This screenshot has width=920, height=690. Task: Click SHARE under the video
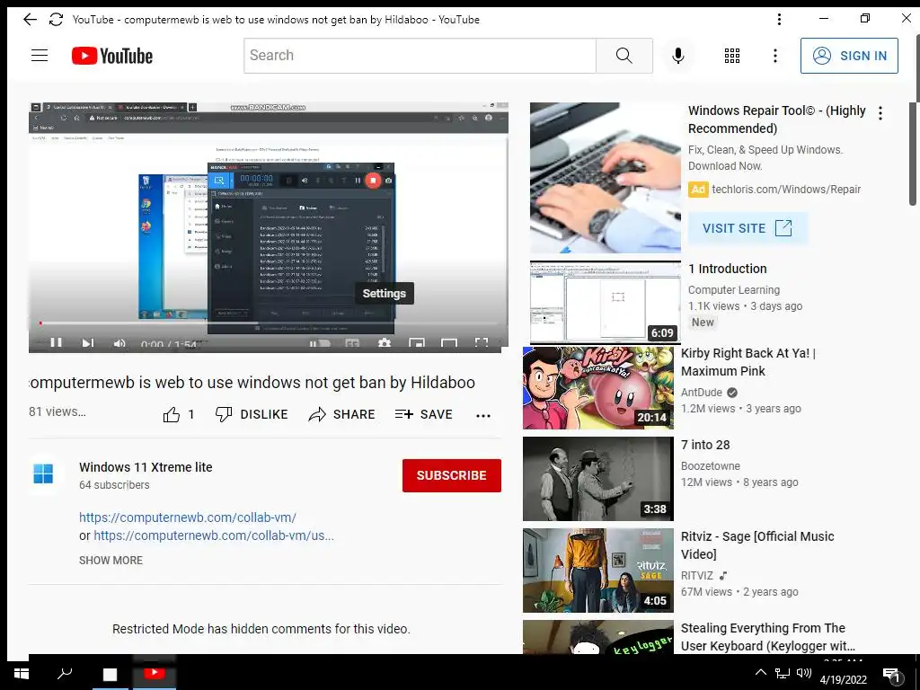[341, 414]
